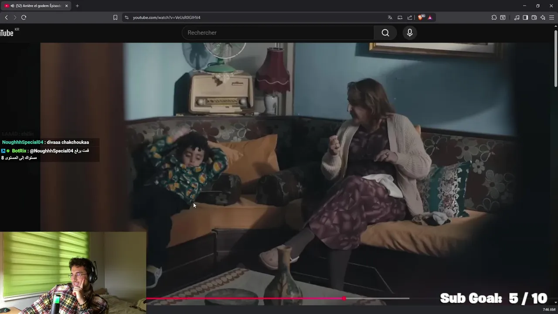Go back to the previous page
Viewport: 558px width, 314px height.
(6, 17)
